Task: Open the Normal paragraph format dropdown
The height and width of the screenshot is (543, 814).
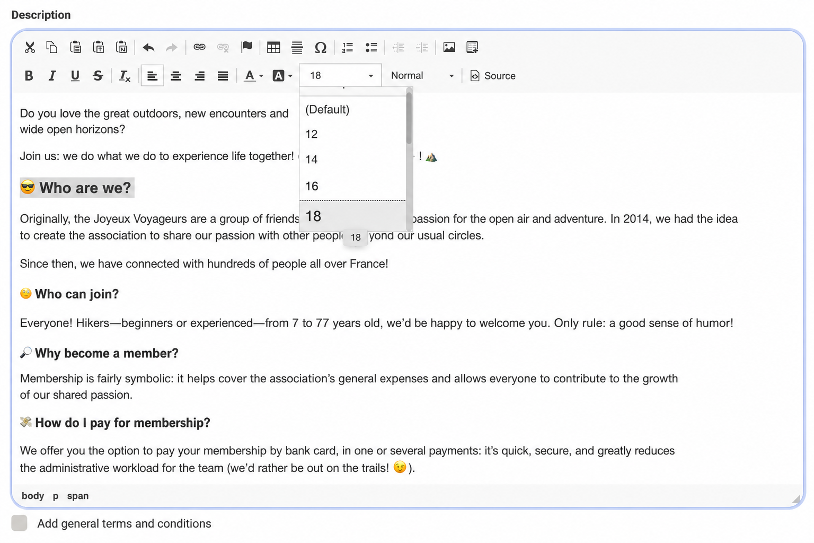Action: pos(422,76)
